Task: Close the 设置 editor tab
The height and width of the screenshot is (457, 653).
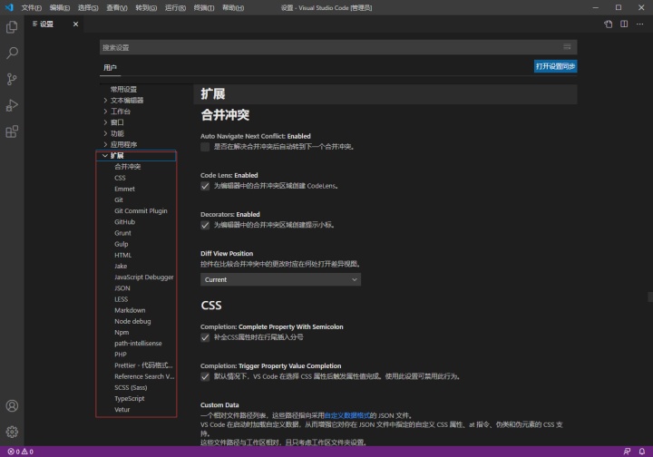Action: point(75,24)
